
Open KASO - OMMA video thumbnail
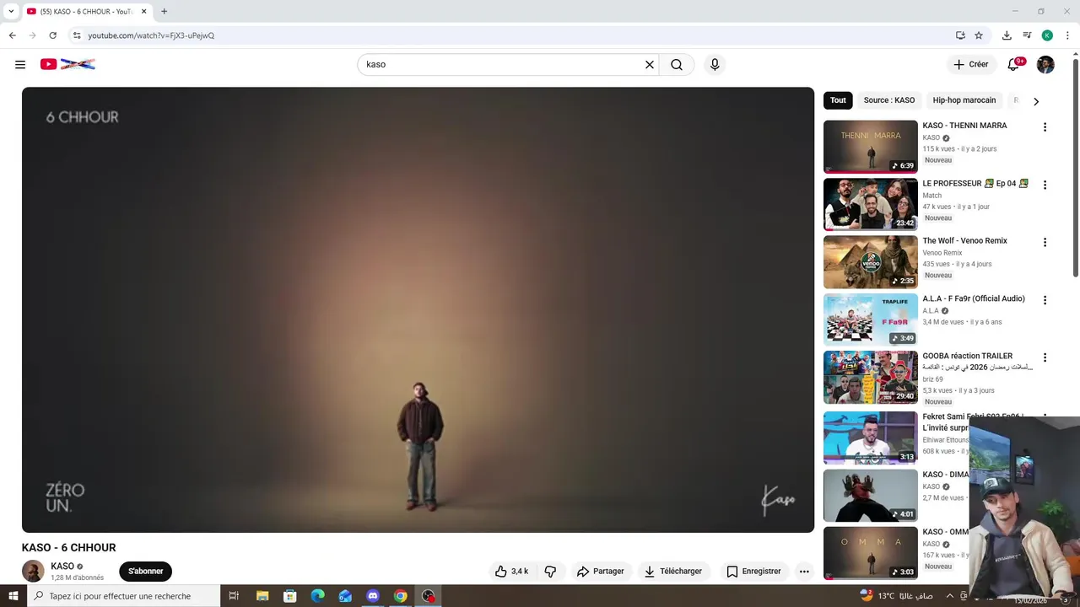point(870,553)
